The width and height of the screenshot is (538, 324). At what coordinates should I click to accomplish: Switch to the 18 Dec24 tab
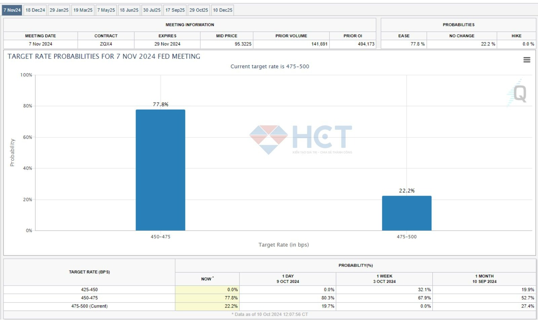(x=35, y=10)
